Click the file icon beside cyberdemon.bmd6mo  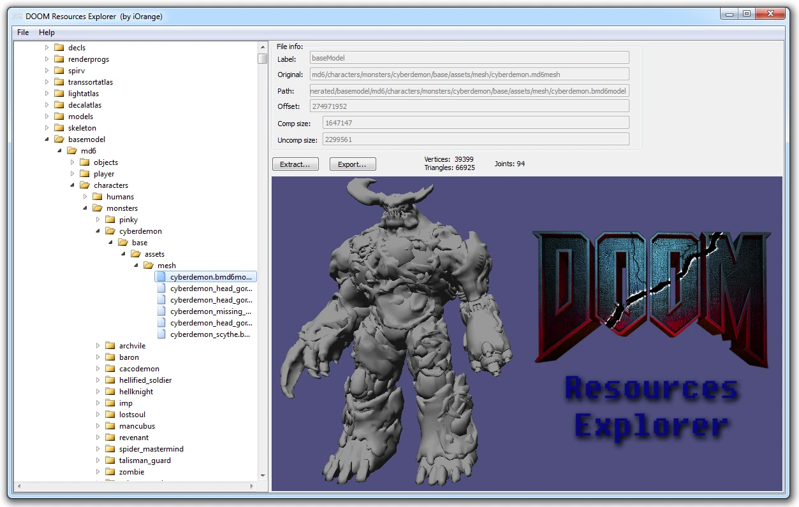161,276
